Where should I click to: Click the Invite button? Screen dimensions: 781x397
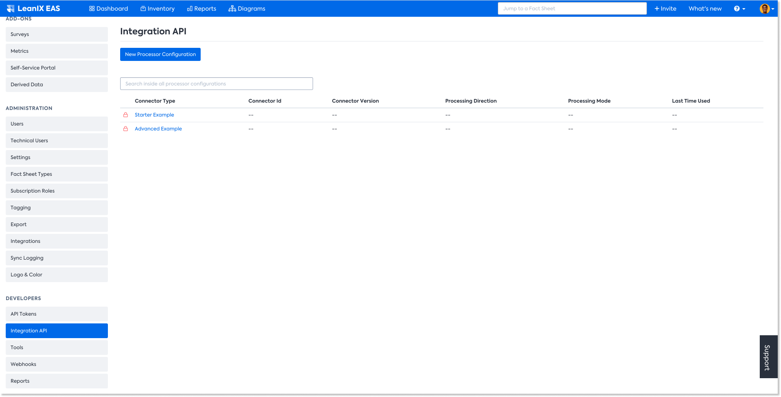point(665,9)
